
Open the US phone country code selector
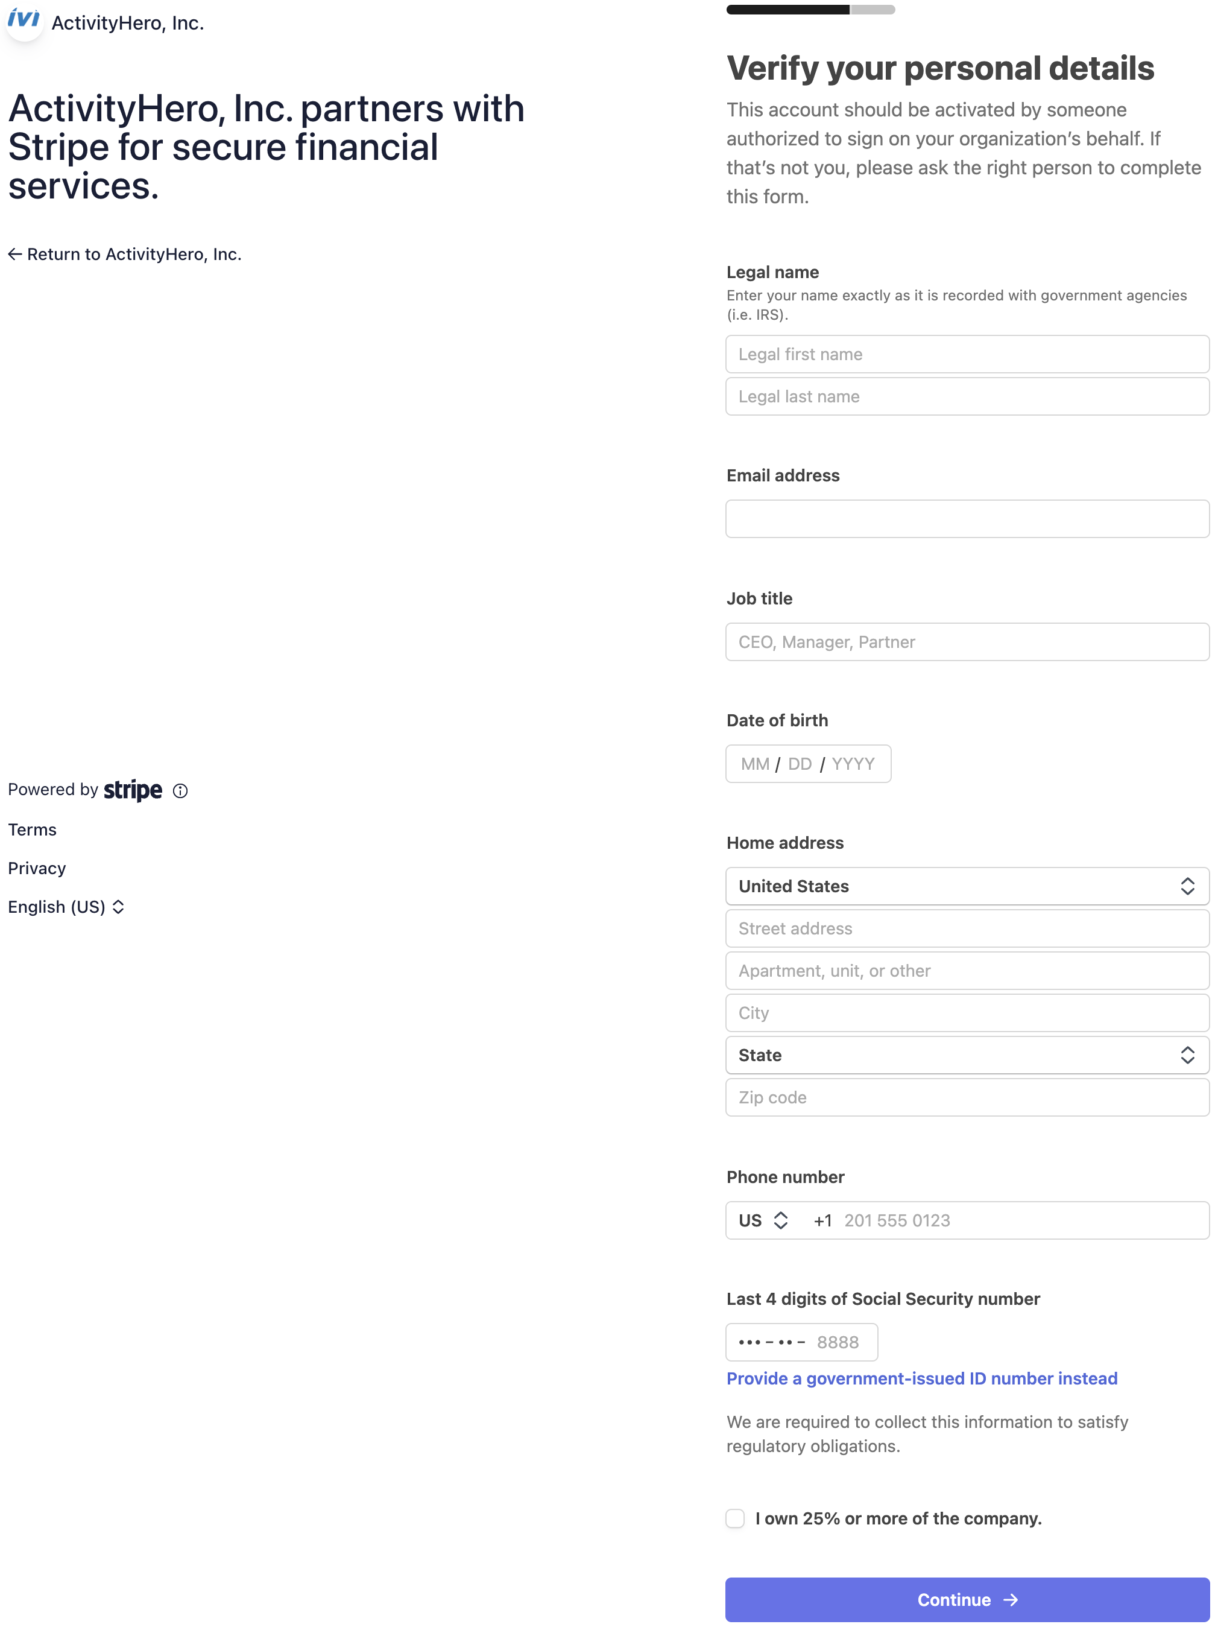(x=764, y=1220)
